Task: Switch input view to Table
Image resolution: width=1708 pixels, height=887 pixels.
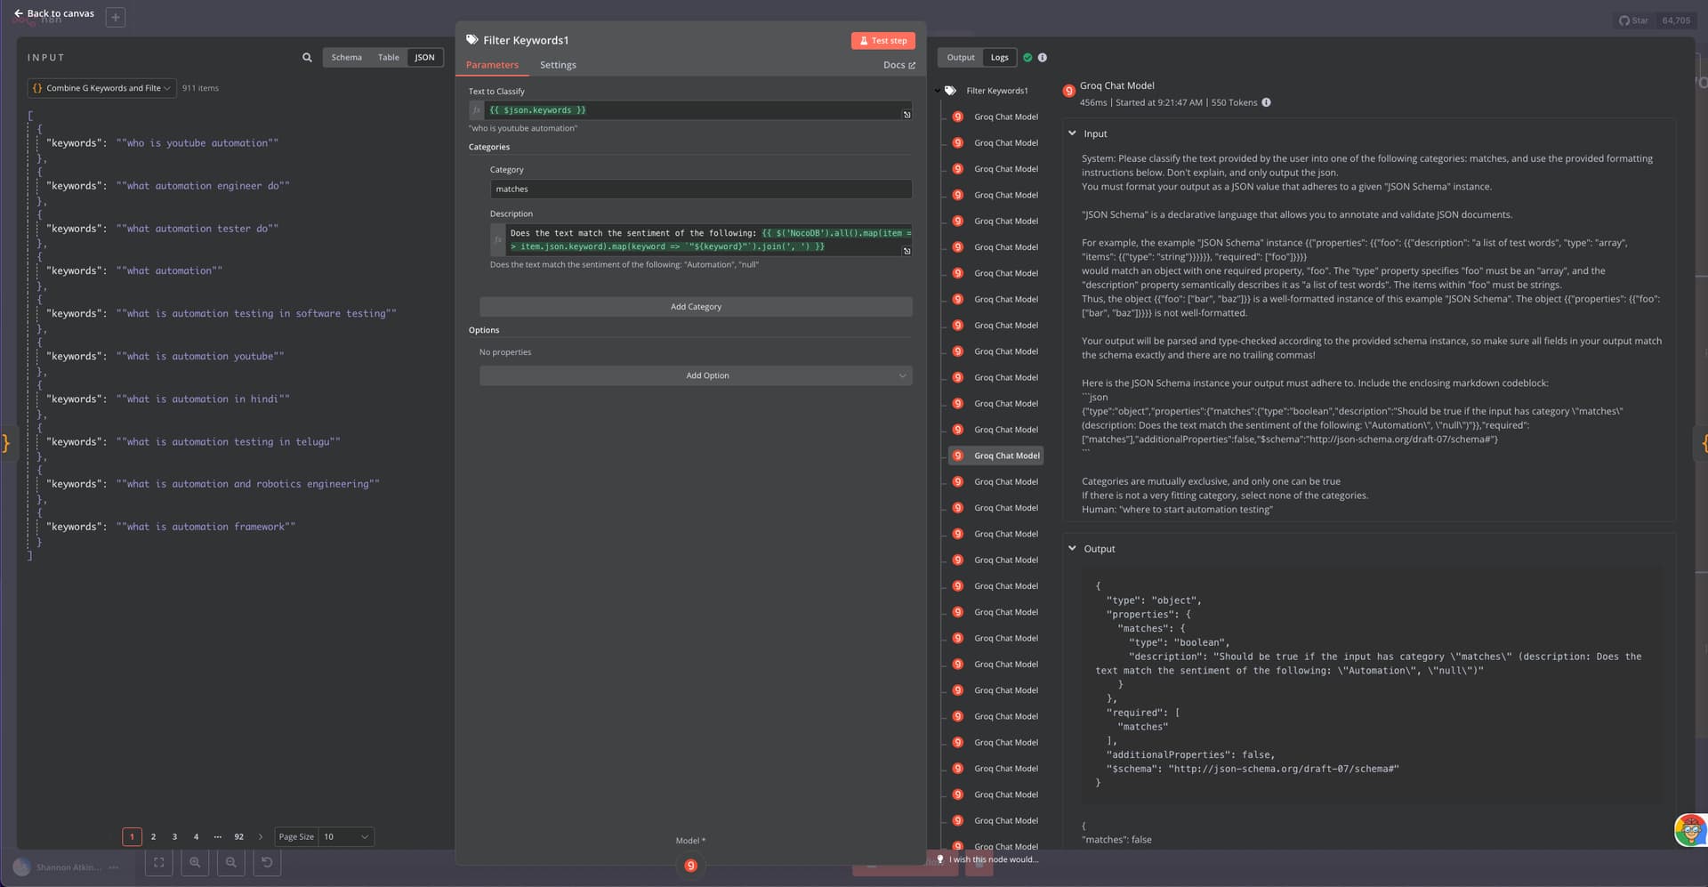Action: coord(388,58)
